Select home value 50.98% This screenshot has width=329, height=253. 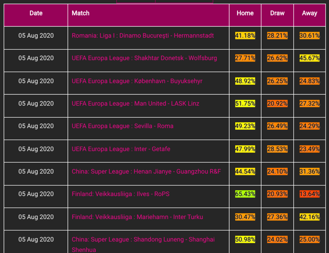click(245, 240)
